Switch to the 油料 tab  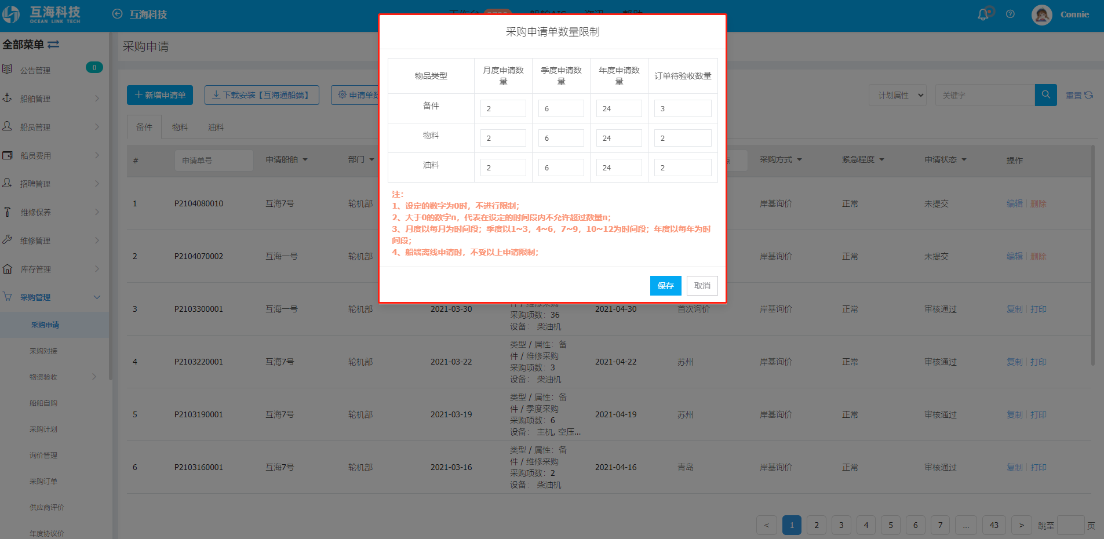click(216, 127)
